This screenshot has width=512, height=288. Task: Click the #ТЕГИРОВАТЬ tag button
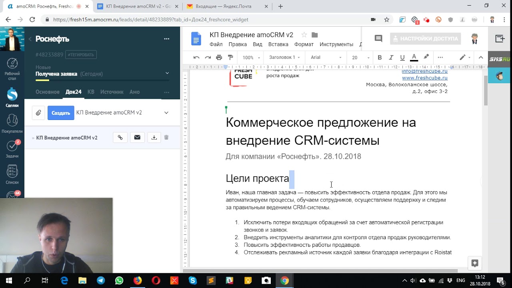tap(81, 54)
